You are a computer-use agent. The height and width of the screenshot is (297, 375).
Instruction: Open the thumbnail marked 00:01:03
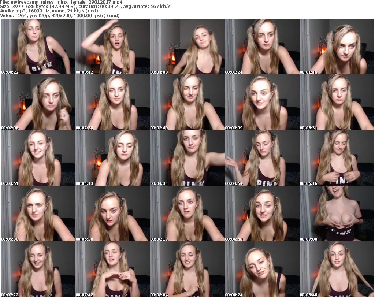point(187,47)
